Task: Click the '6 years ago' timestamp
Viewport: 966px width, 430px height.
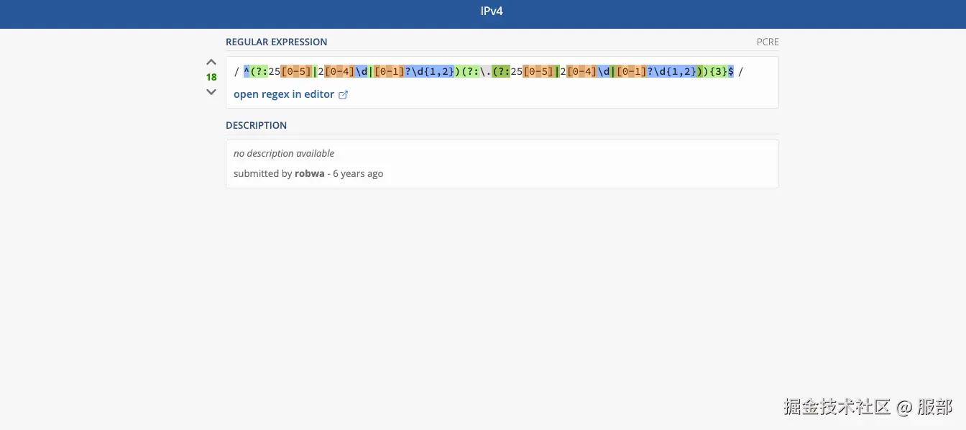Action: click(357, 173)
